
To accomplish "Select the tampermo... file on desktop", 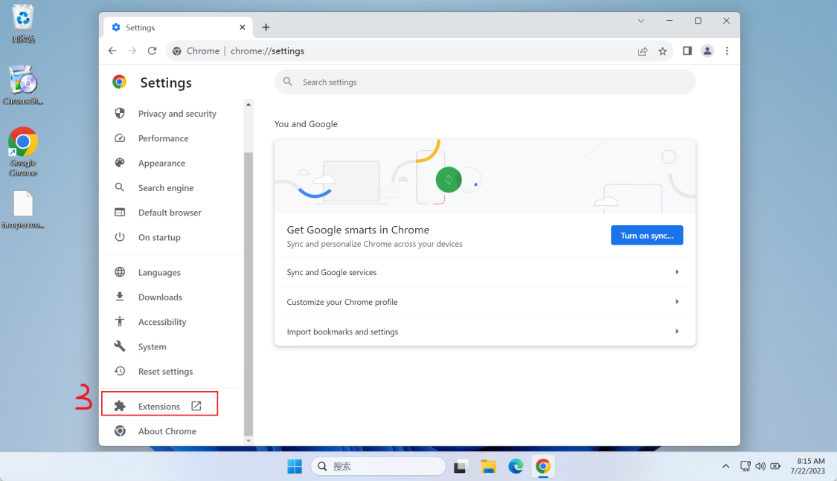I will coord(23,210).
